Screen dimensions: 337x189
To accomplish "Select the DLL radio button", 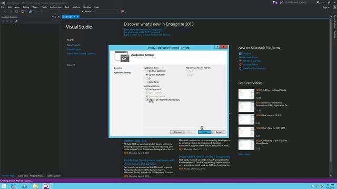I will tap(147, 78).
